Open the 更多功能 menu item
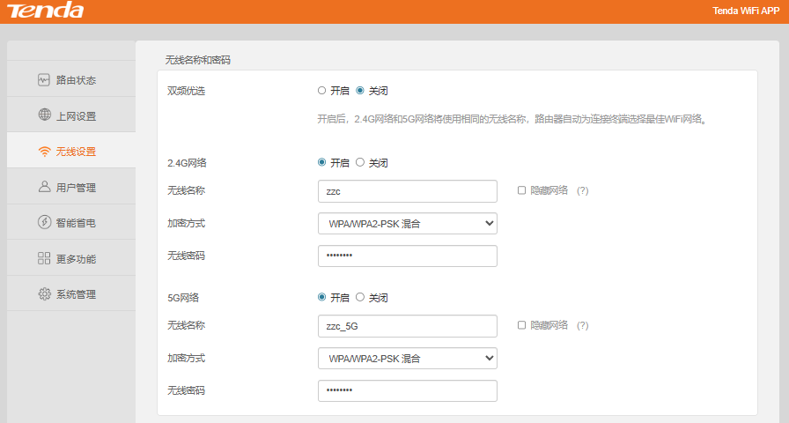The image size is (789, 423). (x=71, y=258)
